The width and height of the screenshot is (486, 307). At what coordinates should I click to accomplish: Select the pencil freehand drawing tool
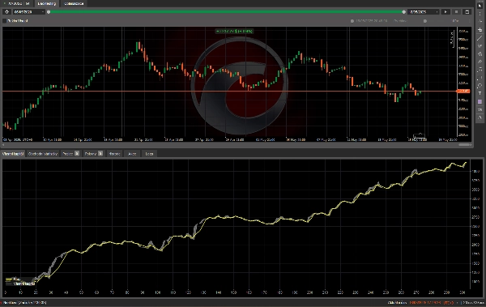[480, 62]
